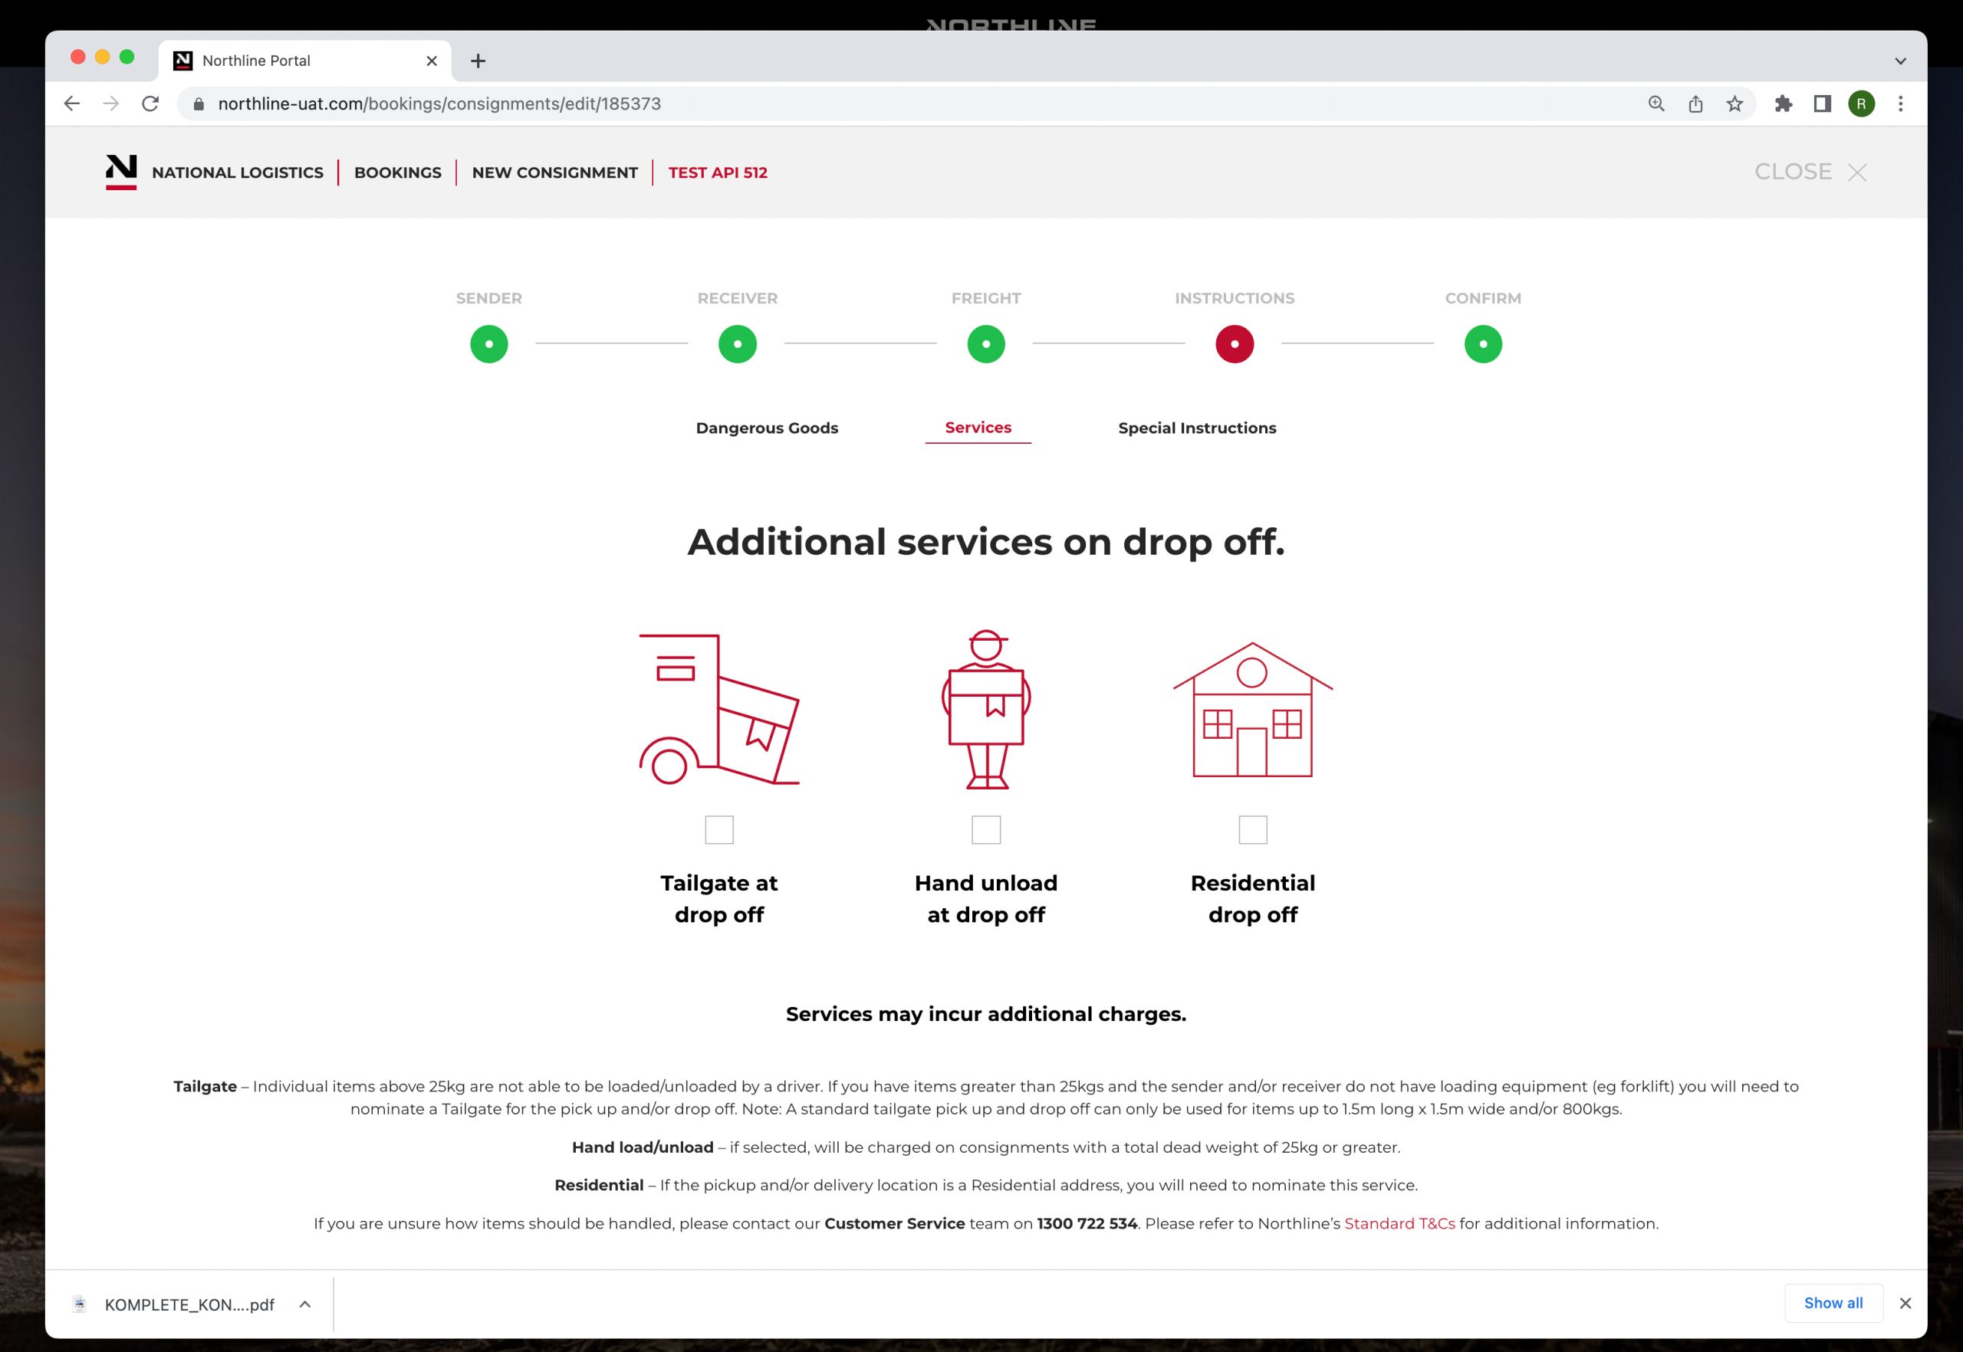Click the residential house icon
The height and width of the screenshot is (1352, 1963).
[x=1252, y=710]
